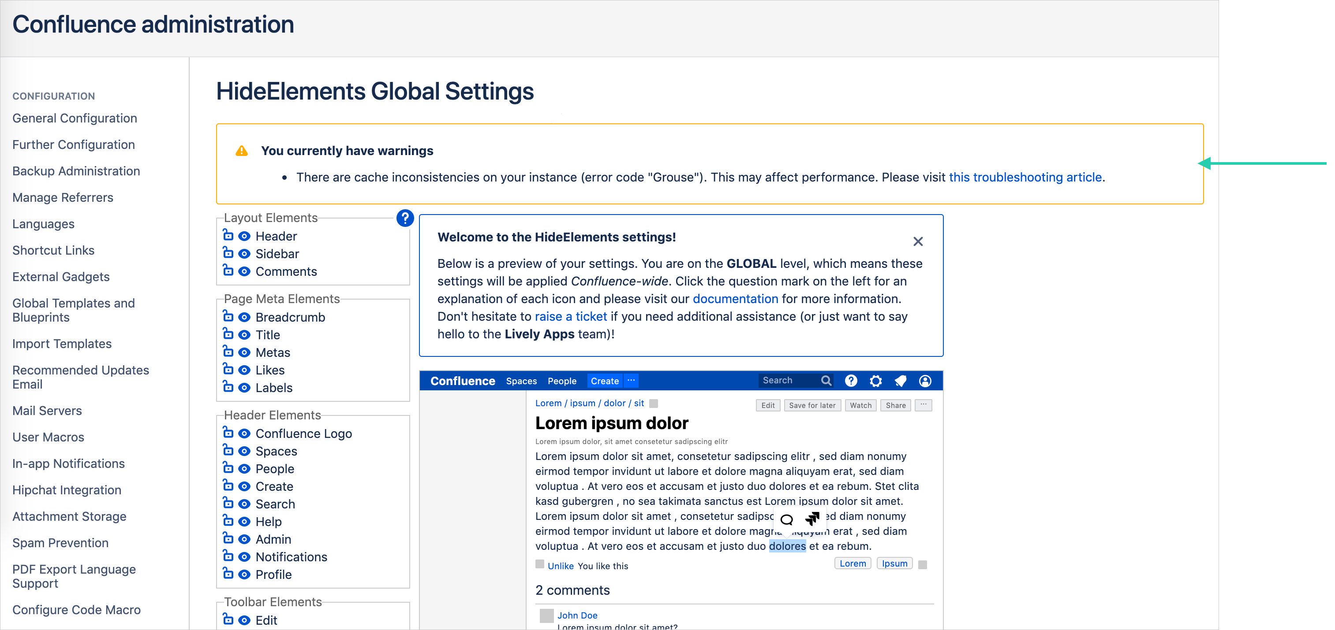Open the page actions ellipsis menu

coord(923,405)
